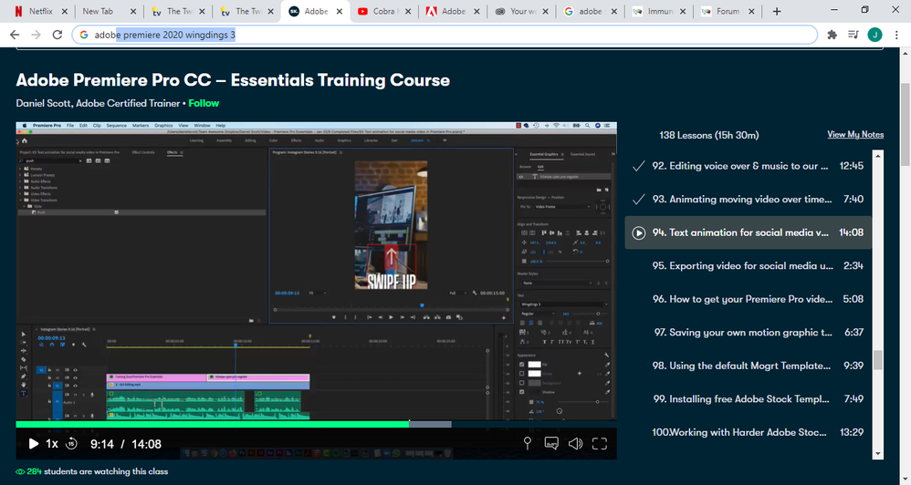Rewind the video 15 seconds
This screenshot has height=485, width=911.
point(71,444)
